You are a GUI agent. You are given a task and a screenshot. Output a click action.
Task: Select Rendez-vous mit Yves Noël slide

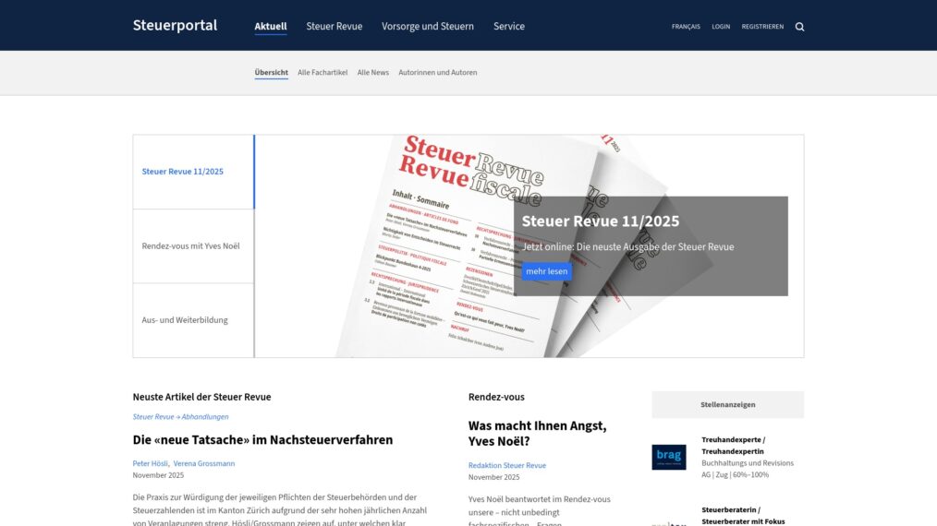[x=193, y=246]
